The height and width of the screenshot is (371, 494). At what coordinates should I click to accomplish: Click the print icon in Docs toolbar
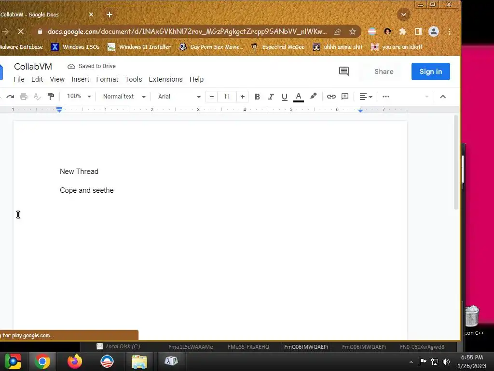click(x=24, y=97)
